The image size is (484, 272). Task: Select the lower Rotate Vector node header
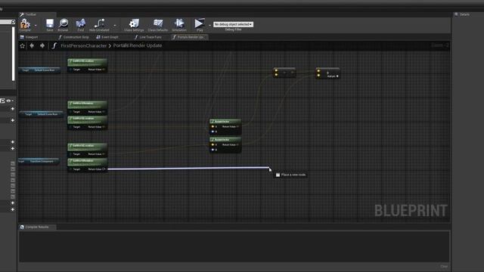[225, 140]
